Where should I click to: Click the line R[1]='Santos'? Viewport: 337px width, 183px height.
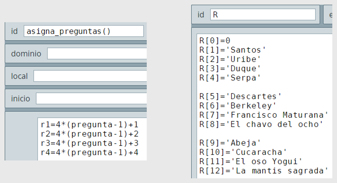click(232, 50)
